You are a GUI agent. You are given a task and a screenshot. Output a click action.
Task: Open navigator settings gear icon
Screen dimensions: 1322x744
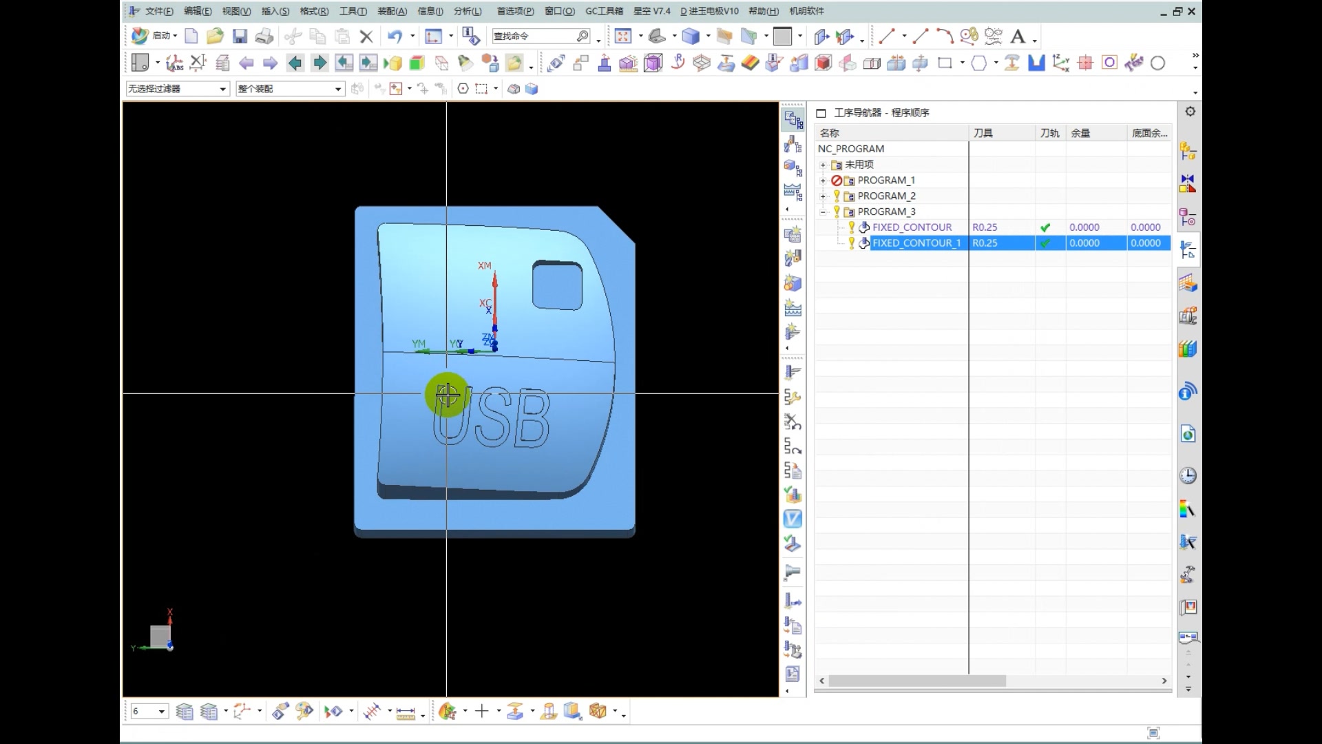point(1189,112)
